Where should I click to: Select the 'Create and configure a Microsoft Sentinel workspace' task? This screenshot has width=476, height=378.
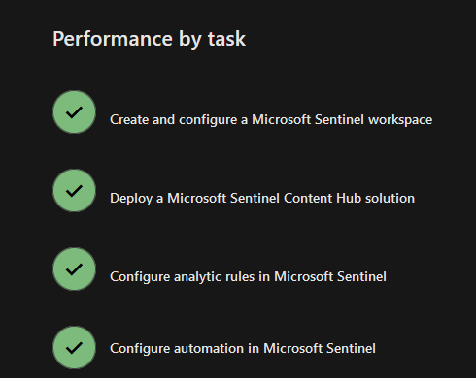pos(271,120)
